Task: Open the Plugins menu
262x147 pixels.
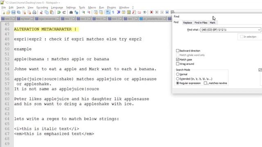Action: 111,7
